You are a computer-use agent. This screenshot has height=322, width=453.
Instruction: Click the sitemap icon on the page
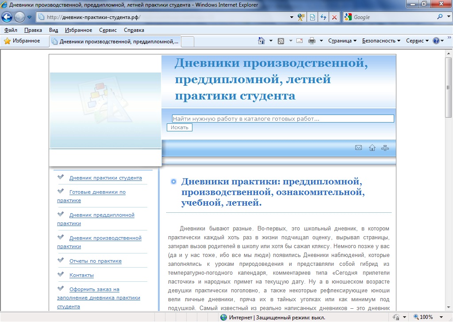385,148
